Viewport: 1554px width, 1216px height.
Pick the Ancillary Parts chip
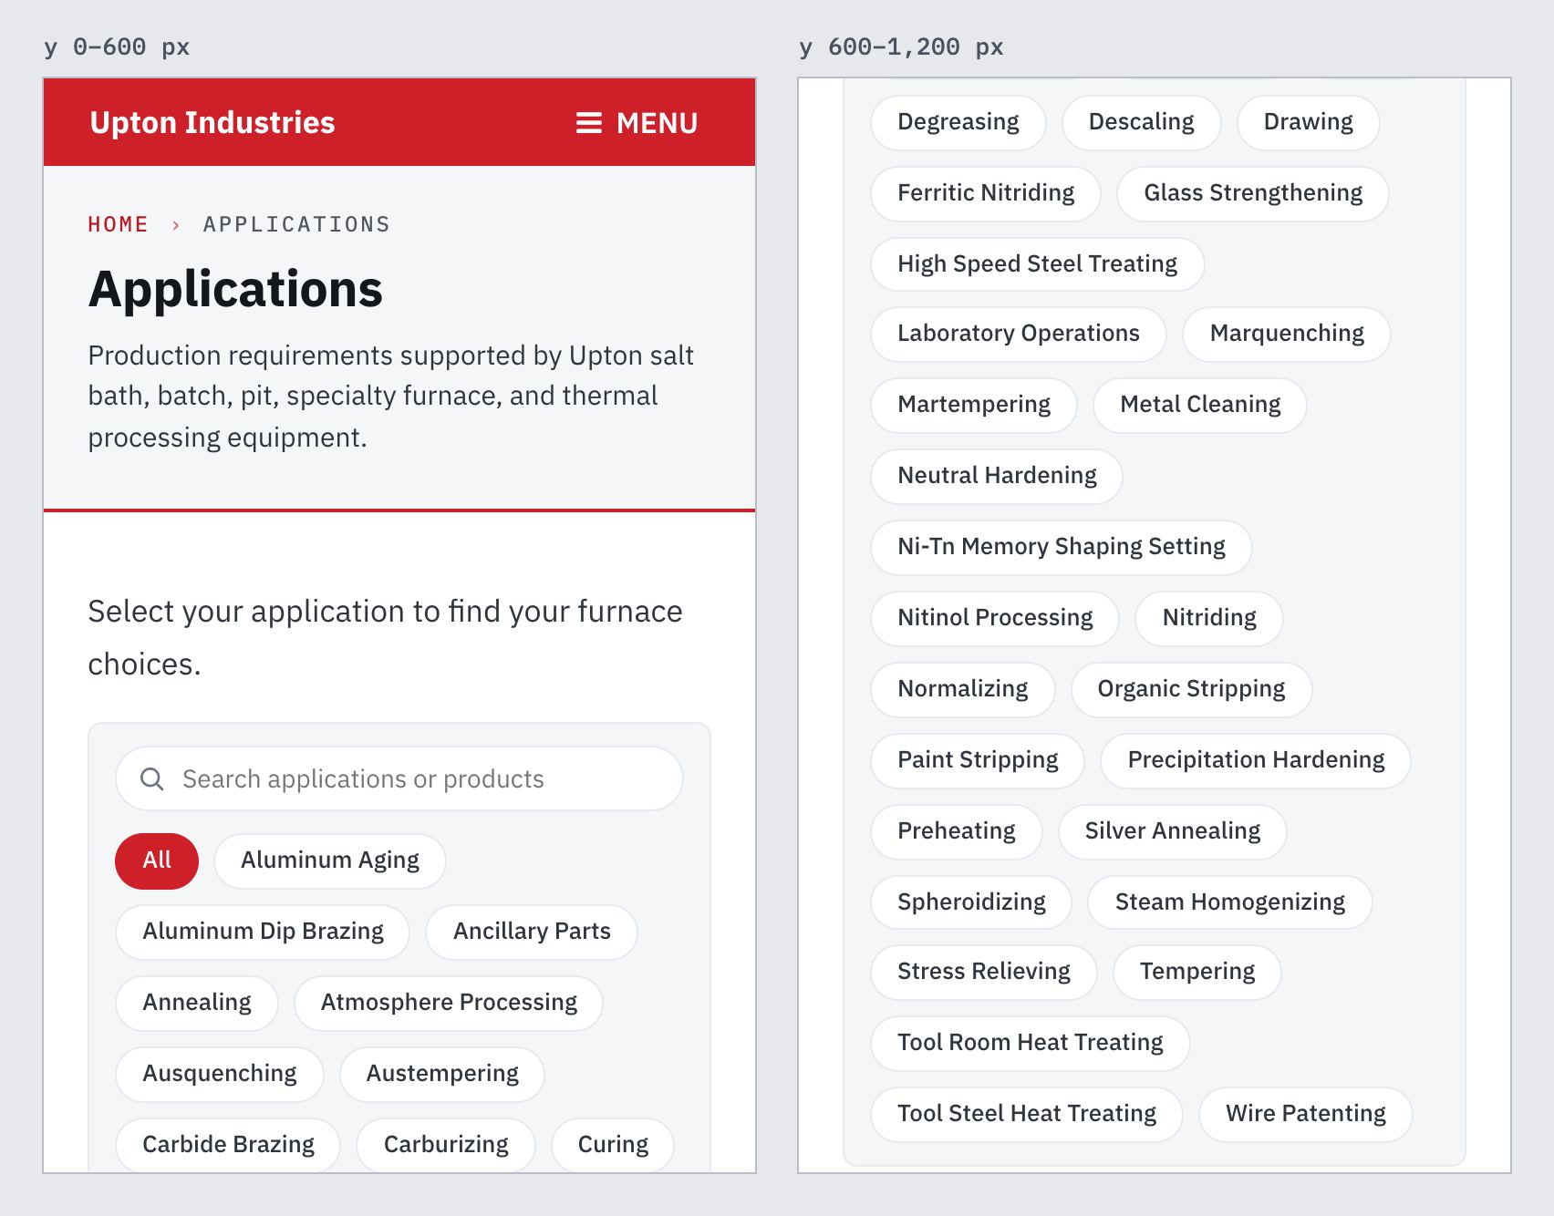tap(532, 932)
